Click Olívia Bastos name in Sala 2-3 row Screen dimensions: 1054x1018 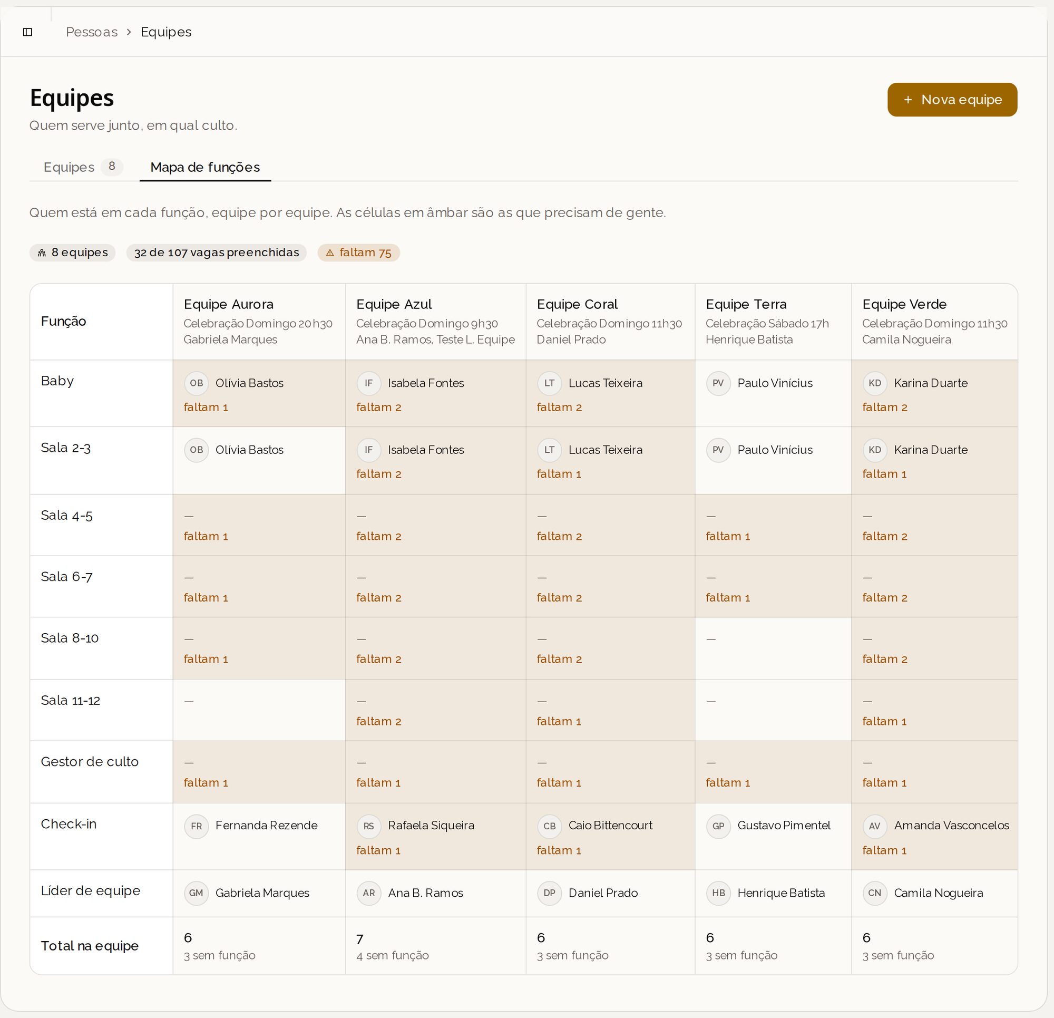249,450
